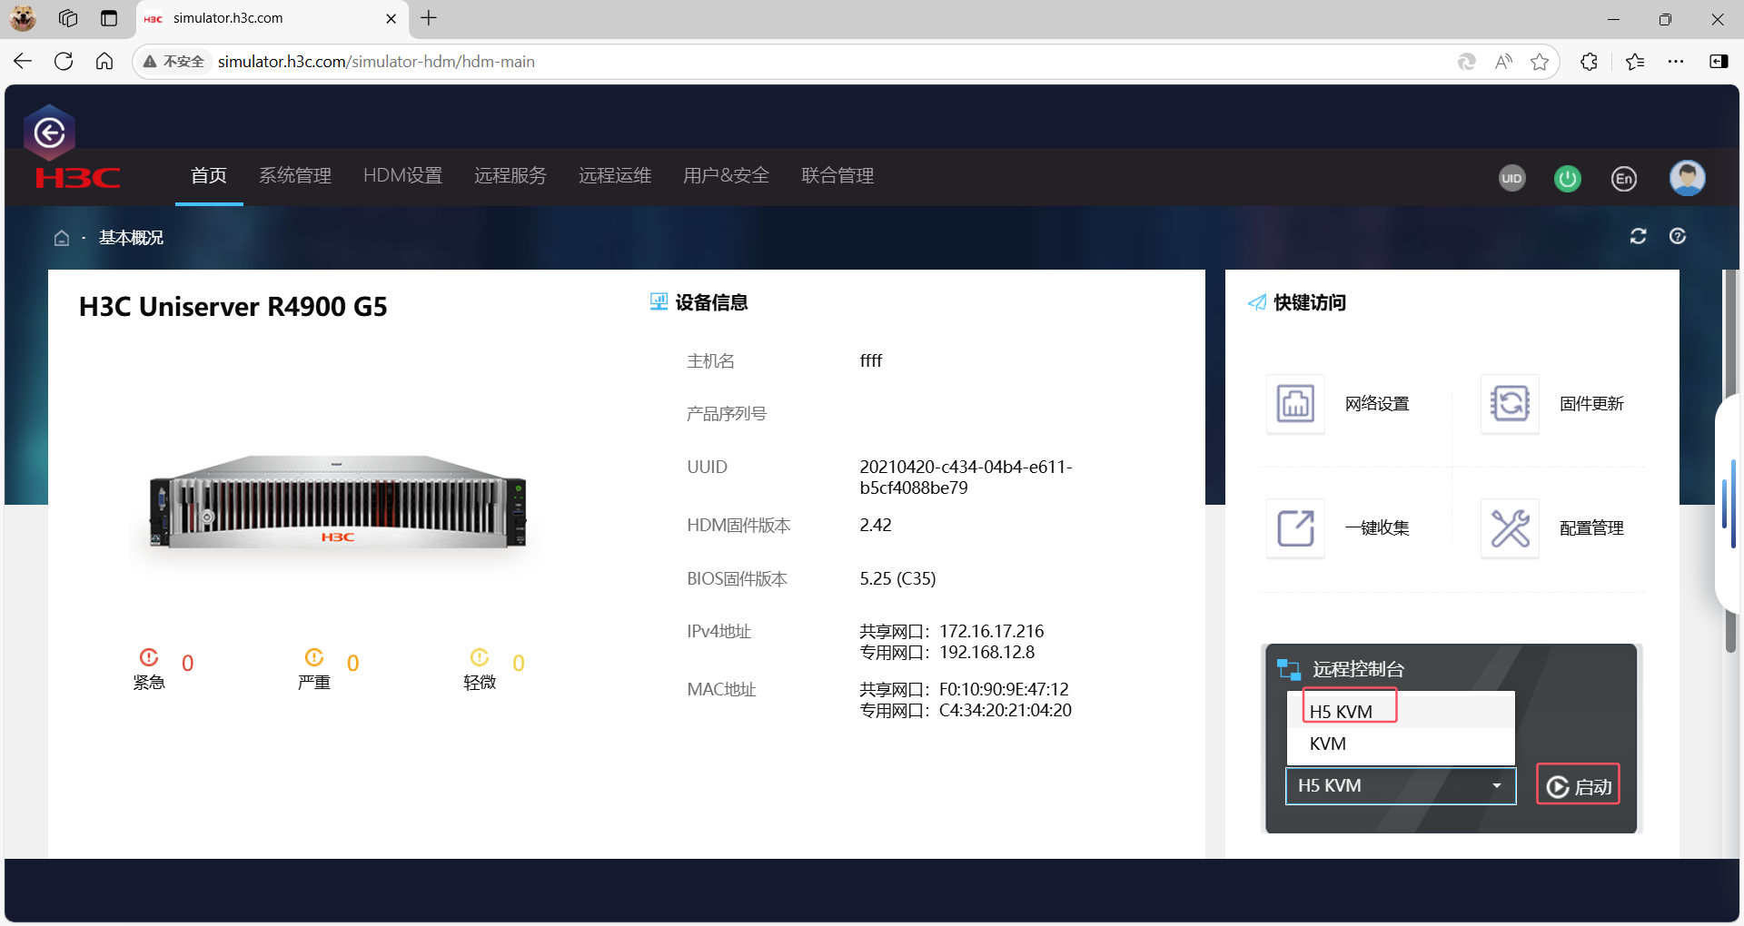Viewport: 1744px width, 926px height.
Task: Open the 远程服务 menu
Action: point(510,175)
